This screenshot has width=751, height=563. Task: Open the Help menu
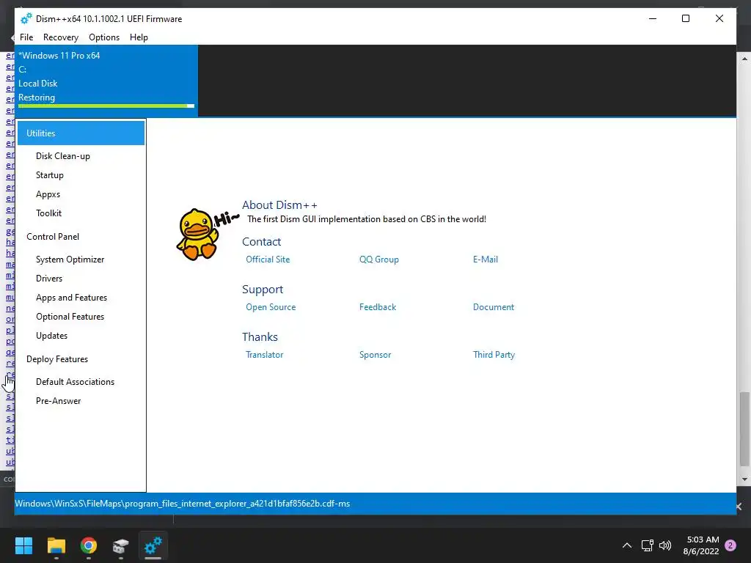tap(139, 37)
